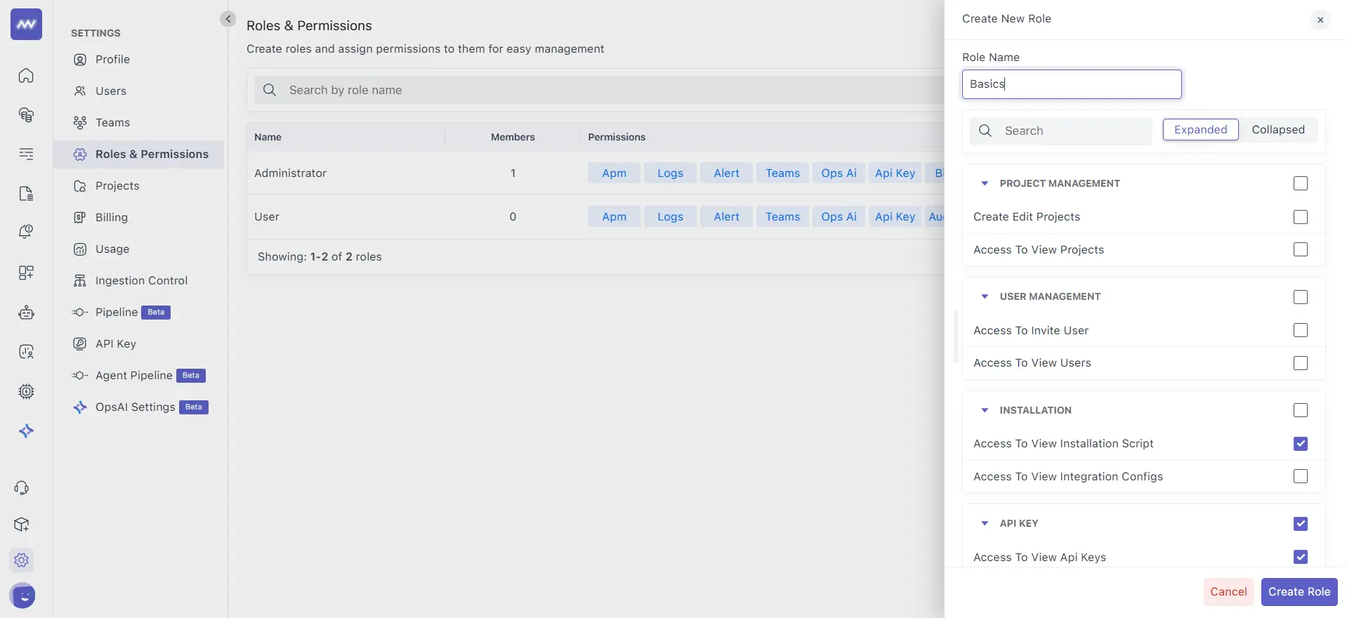The image size is (1347, 618).
Task: Click the Role Name input field
Action: coord(1071,84)
